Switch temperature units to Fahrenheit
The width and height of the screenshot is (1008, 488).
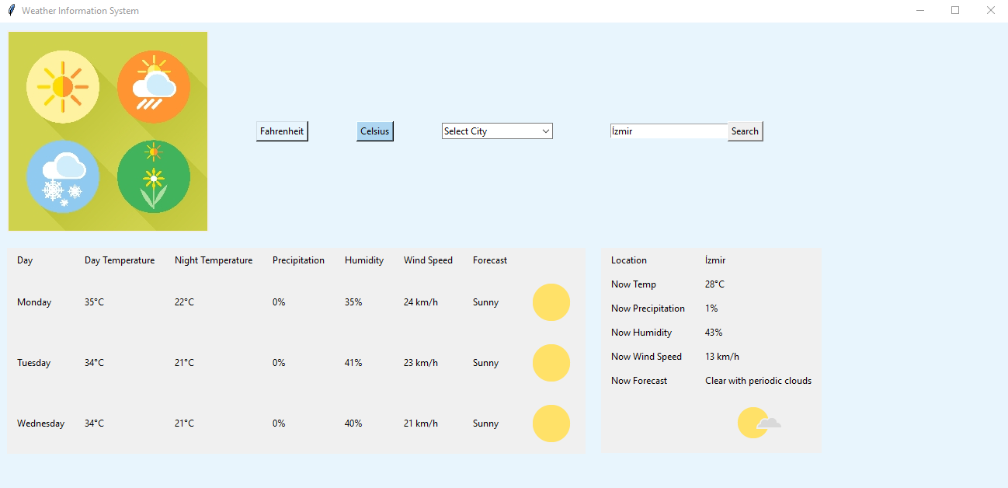click(282, 131)
